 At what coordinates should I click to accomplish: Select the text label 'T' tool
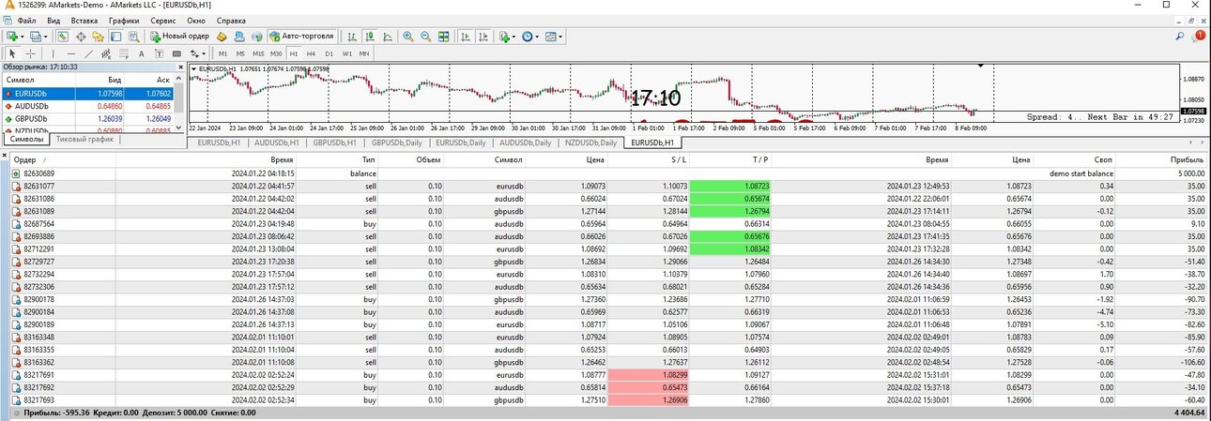[x=159, y=53]
